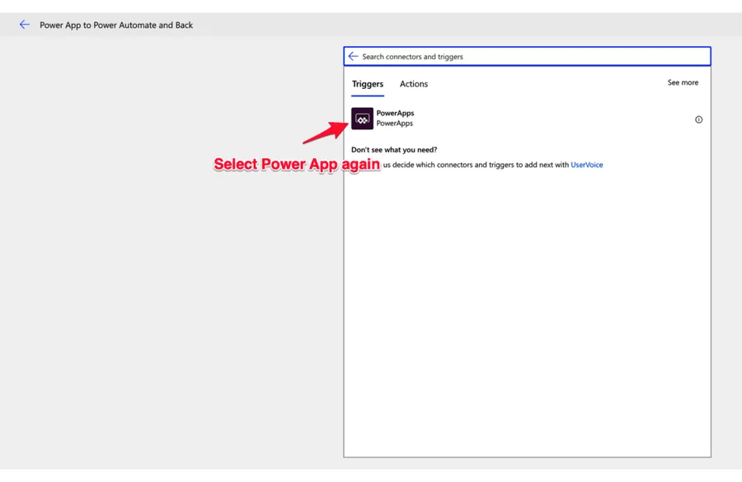Select the purple PowerApps connector icon
The height and width of the screenshot is (482, 742).
pyautogui.click(x=362, y=119)
